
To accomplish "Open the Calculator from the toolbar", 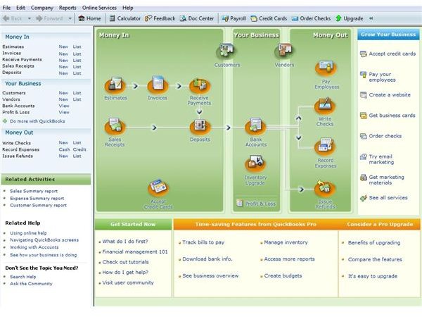I will click(125, 18).
